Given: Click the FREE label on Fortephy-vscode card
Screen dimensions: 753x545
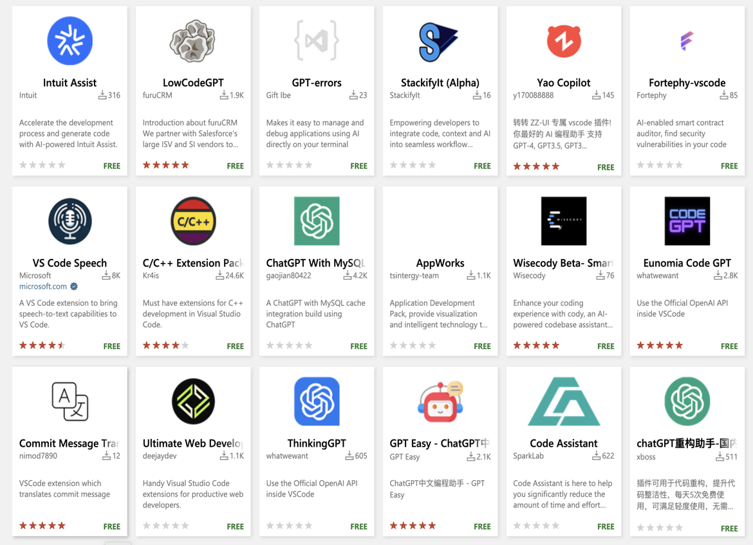Looking at the screenshot, I should (x=729, y=166).
